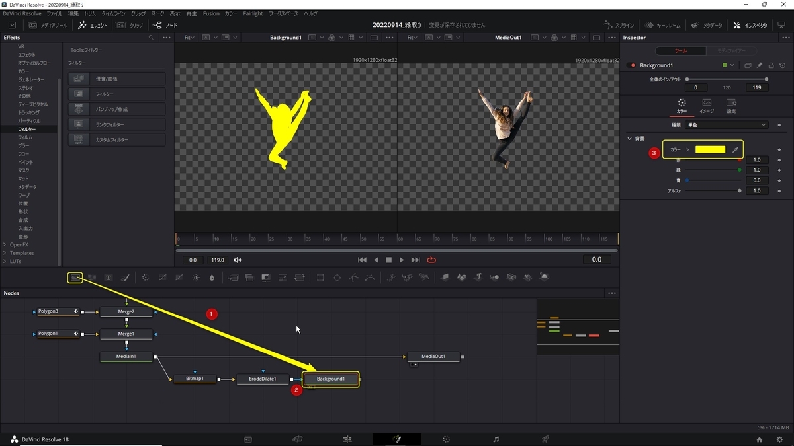Screen dimensions: 794x446
Task: Open the MediaOut1 viewer Fit zoom dropdown
Action: pyautogui.click(x=412, y=38)
